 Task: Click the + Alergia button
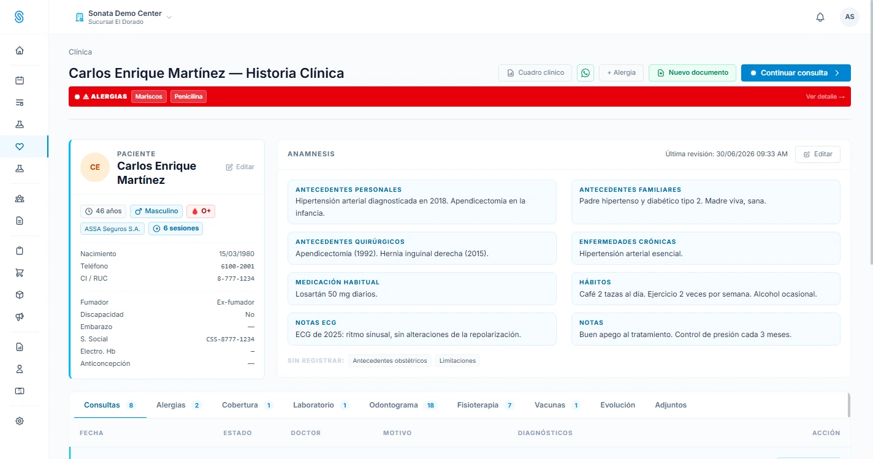click(x=621, y=73)
